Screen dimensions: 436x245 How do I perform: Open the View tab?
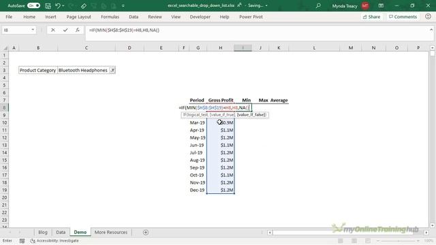(176, 16)
